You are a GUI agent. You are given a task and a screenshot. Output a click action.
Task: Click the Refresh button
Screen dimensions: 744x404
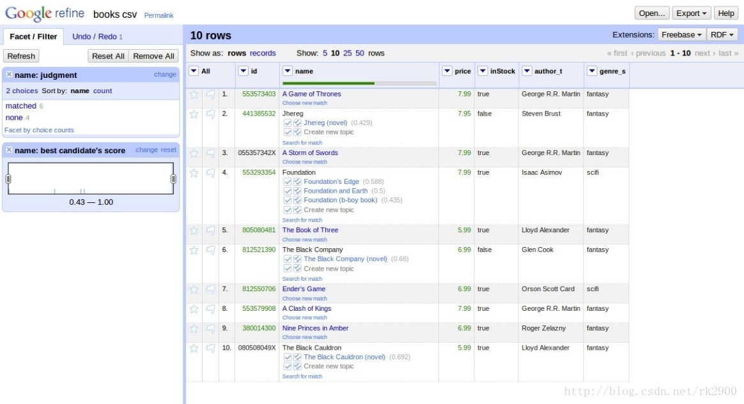pyautogui.click(x=21, y=56)
